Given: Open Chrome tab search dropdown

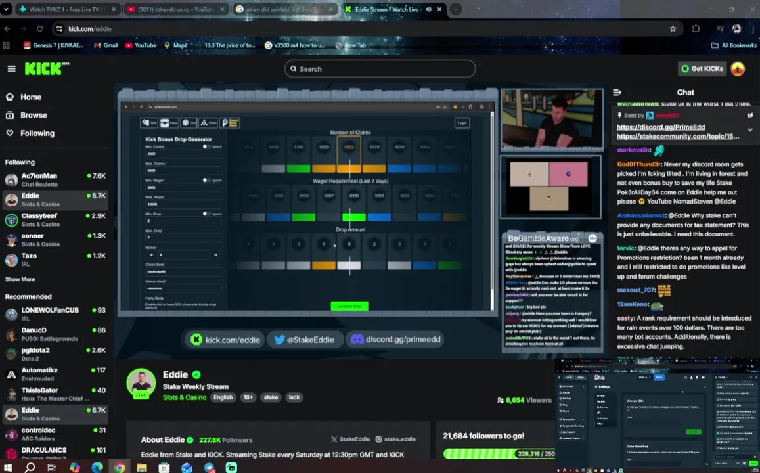Looking at the screenshot, I should click(x=7, y=9).
